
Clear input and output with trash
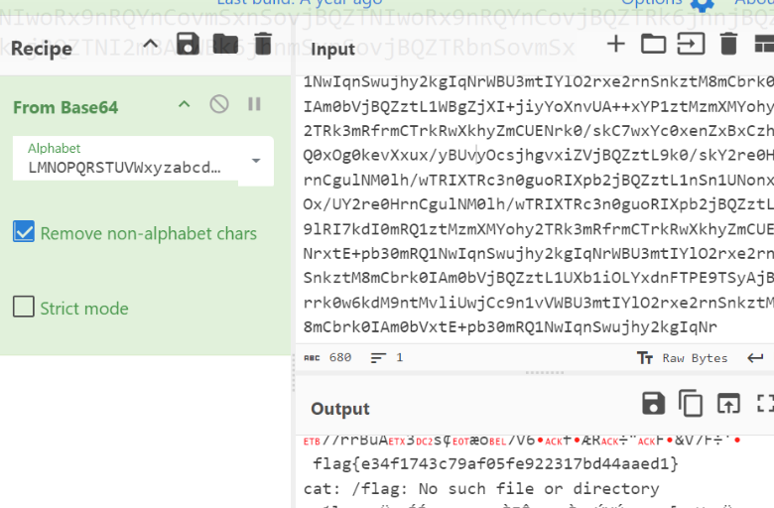[x=728, y=44]
